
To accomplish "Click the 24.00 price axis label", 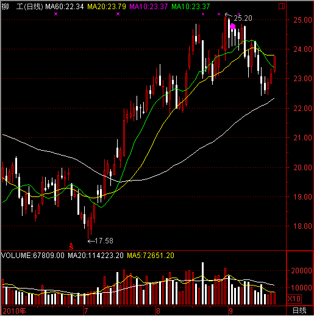I will pos(302,49).
